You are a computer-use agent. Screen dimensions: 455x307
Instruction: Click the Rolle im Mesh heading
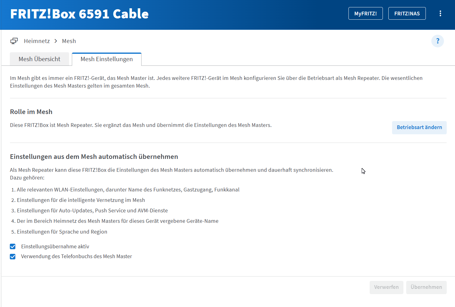(31, 112)
